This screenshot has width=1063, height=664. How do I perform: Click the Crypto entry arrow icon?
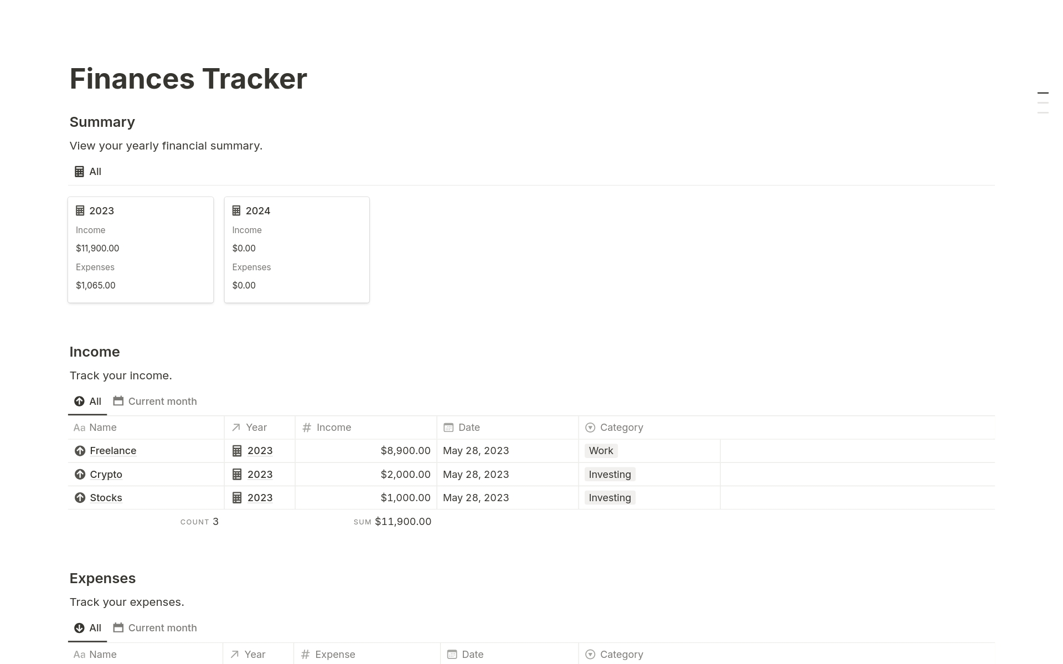[78, 473]
